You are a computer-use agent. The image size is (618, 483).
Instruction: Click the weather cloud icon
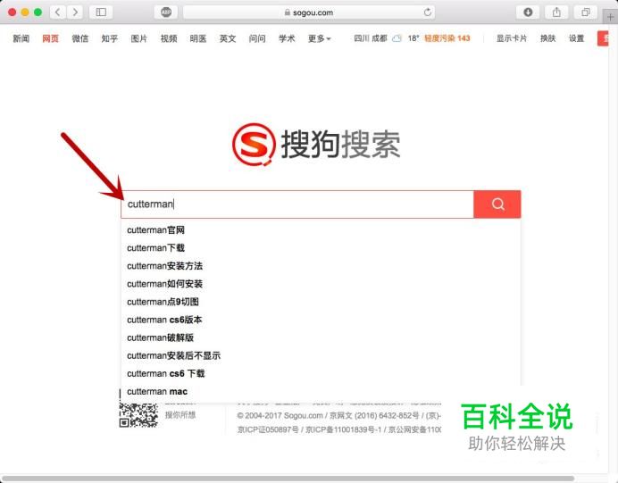click(x=397, y=38)
